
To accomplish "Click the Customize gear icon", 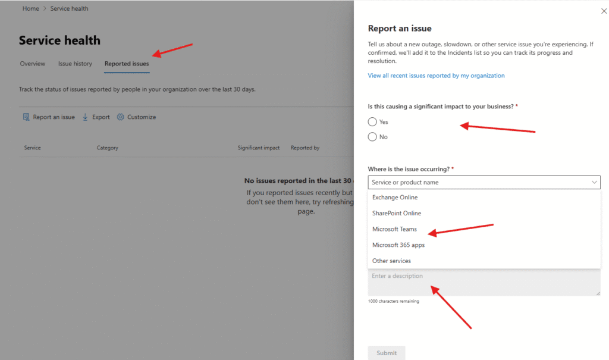I will tap(121, 117).
